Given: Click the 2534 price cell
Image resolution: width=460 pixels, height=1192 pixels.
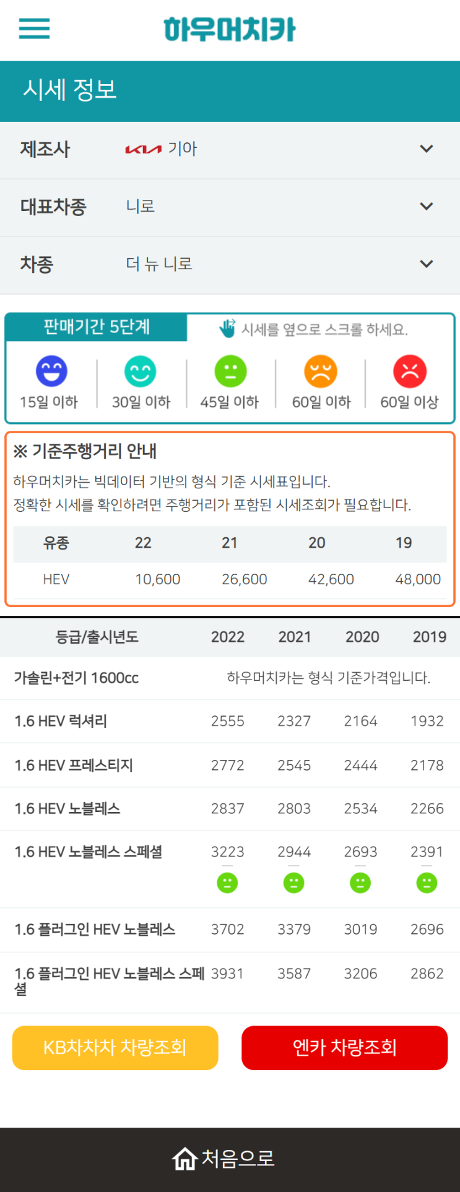Looking at the screenshot, I should pyautogui.click(x=360, y=809).
